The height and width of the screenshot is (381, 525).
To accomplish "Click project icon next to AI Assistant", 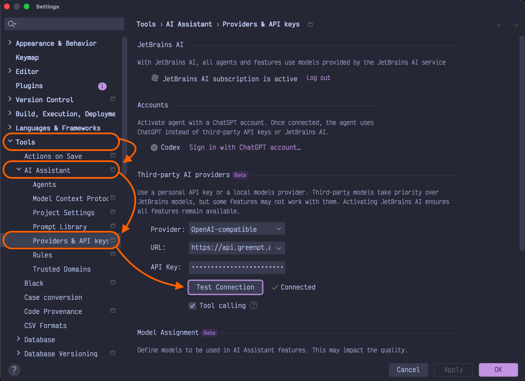I will tap(113, 169).
